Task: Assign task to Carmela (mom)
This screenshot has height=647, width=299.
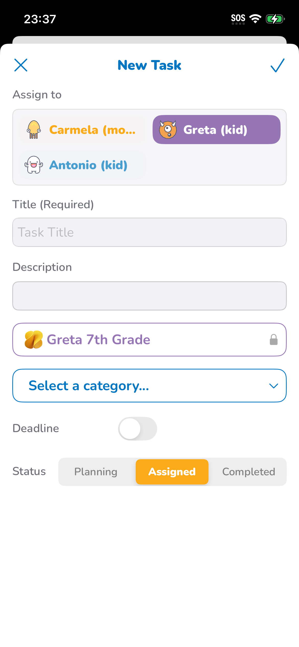Action: (83, 130)
